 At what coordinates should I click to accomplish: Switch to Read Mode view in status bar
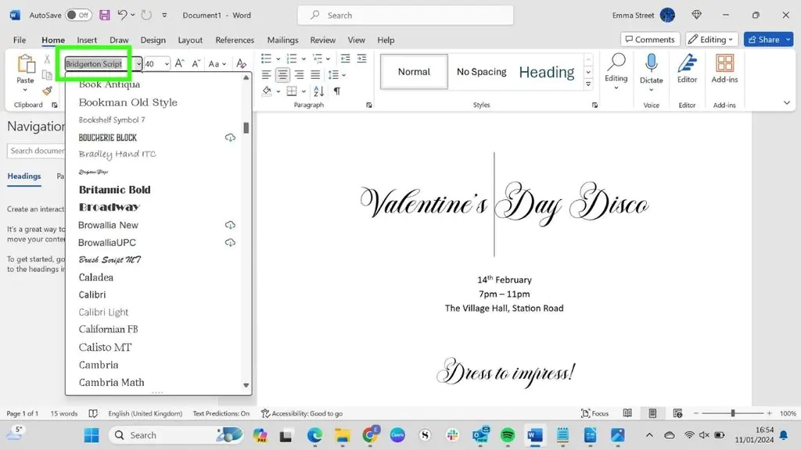pyautogui.click(x=627, y=413)
